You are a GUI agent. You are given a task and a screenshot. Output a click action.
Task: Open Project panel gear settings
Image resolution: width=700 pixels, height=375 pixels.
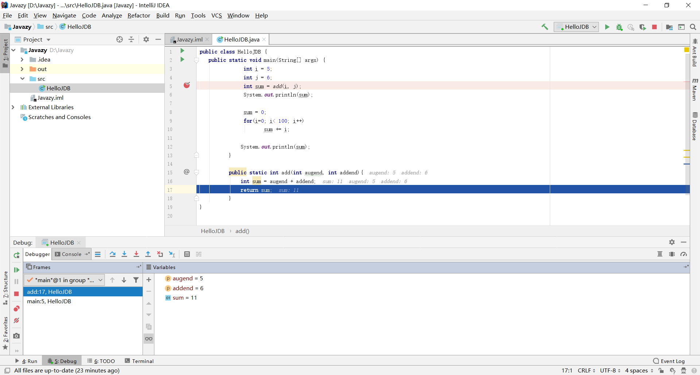146,39
